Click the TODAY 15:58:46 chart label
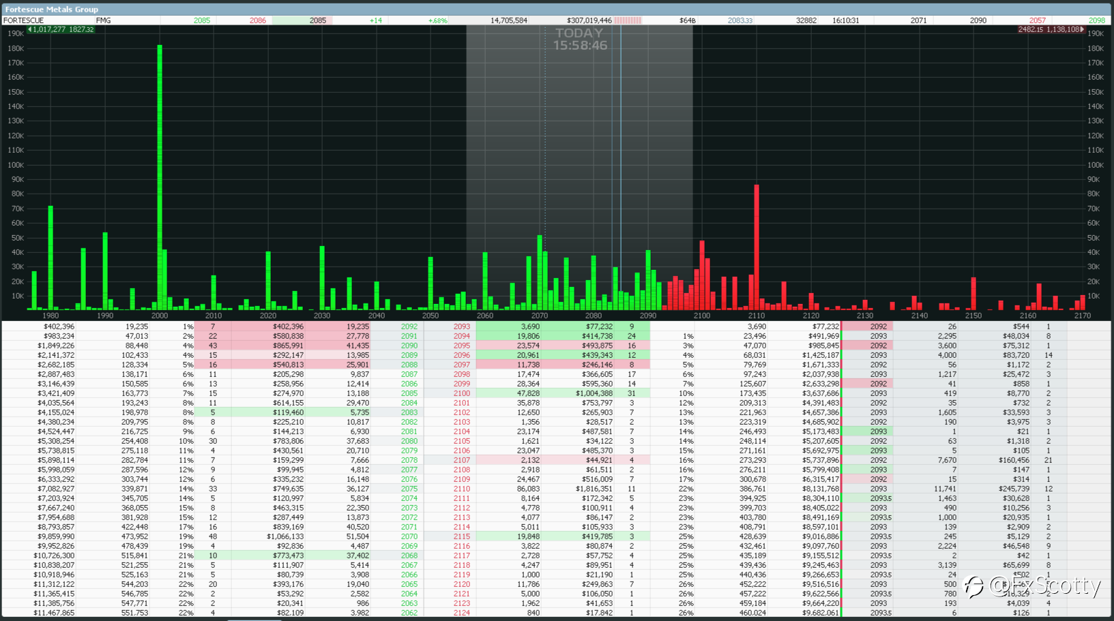The image size is (1114, 621). pos(580,39)
